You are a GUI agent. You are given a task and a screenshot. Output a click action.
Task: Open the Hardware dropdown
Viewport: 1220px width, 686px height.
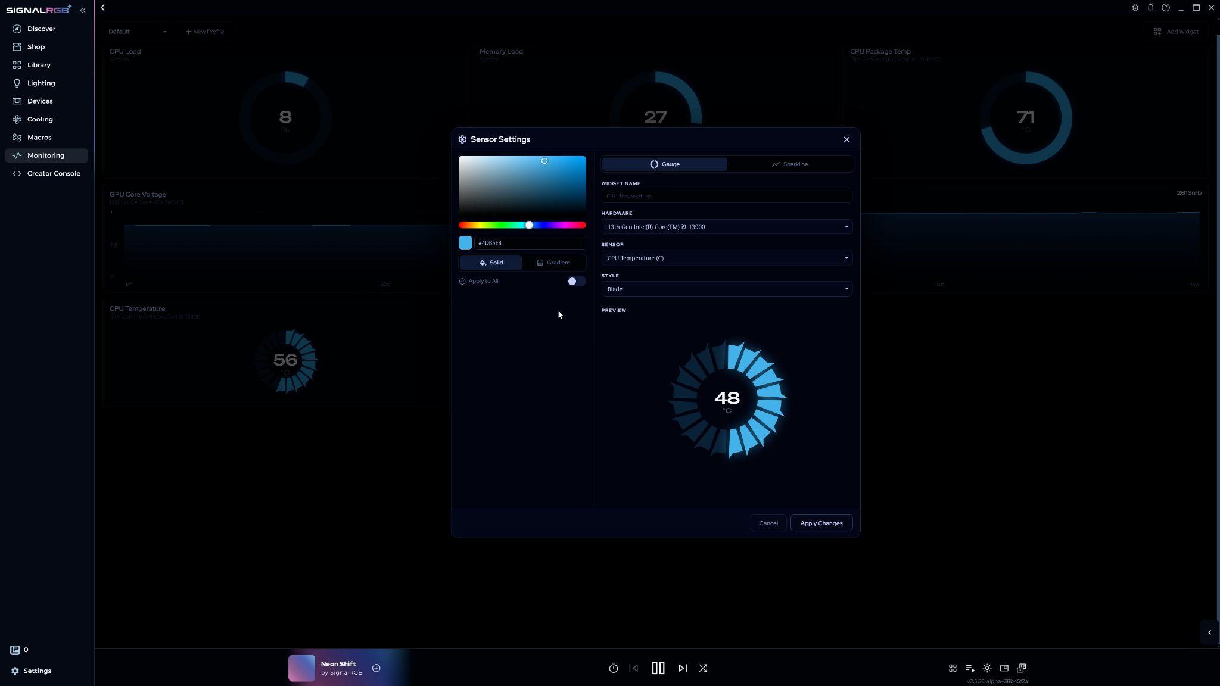point(727,227)
